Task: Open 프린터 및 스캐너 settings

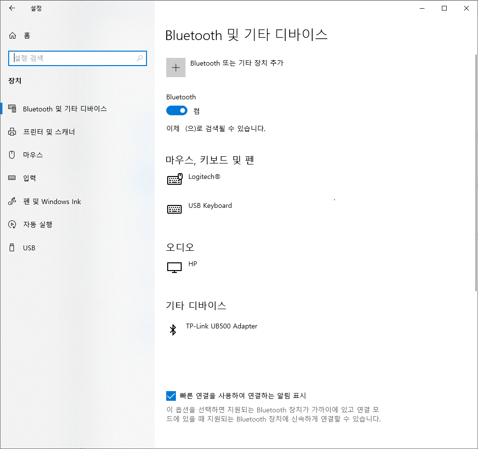Action: (78, 132)
